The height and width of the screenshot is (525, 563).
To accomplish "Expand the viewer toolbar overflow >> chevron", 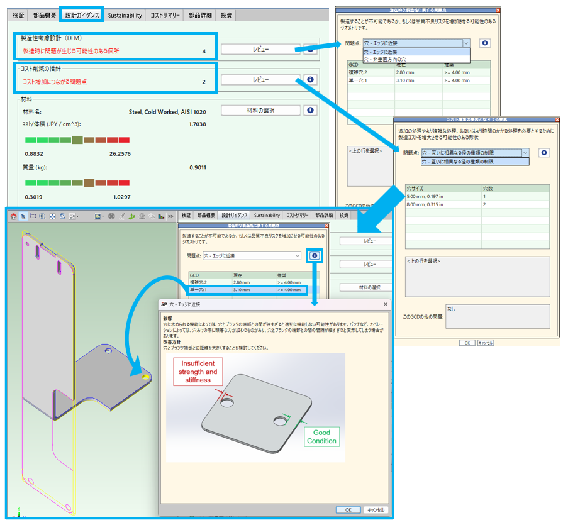I will pos(170,216).
